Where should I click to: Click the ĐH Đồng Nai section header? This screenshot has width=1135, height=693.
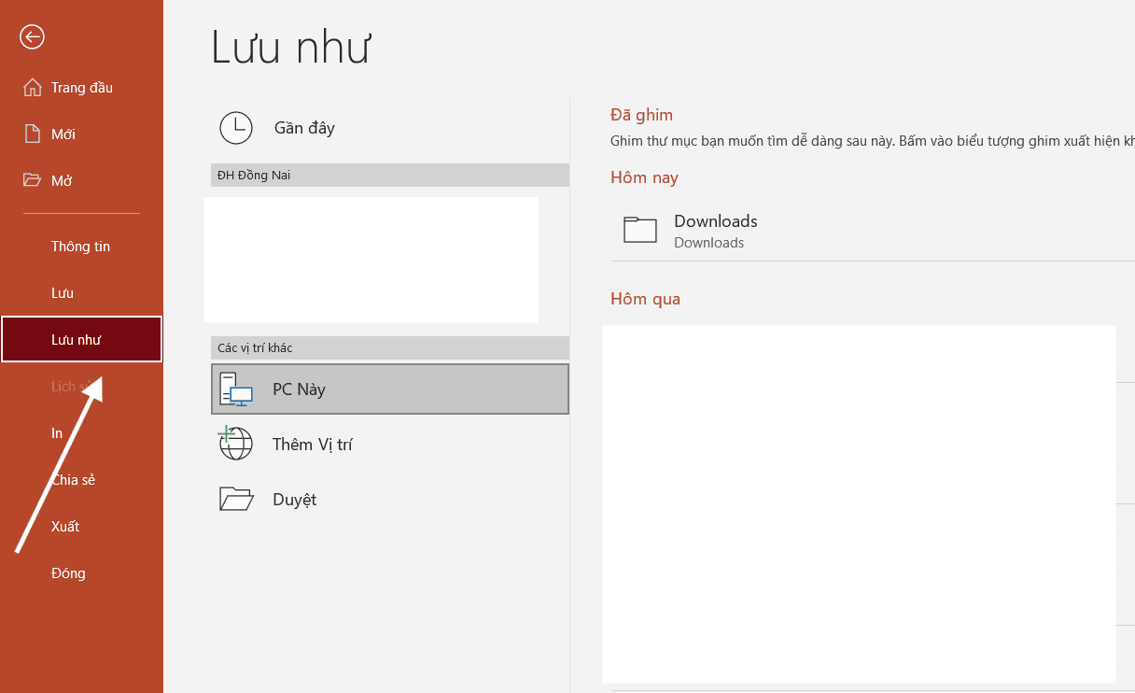click(389, 176)
